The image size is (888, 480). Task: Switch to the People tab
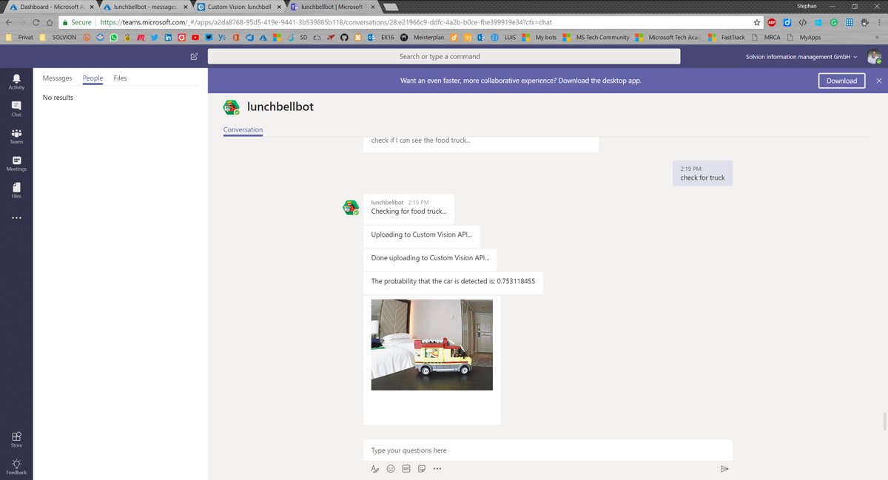click(92, 78)
